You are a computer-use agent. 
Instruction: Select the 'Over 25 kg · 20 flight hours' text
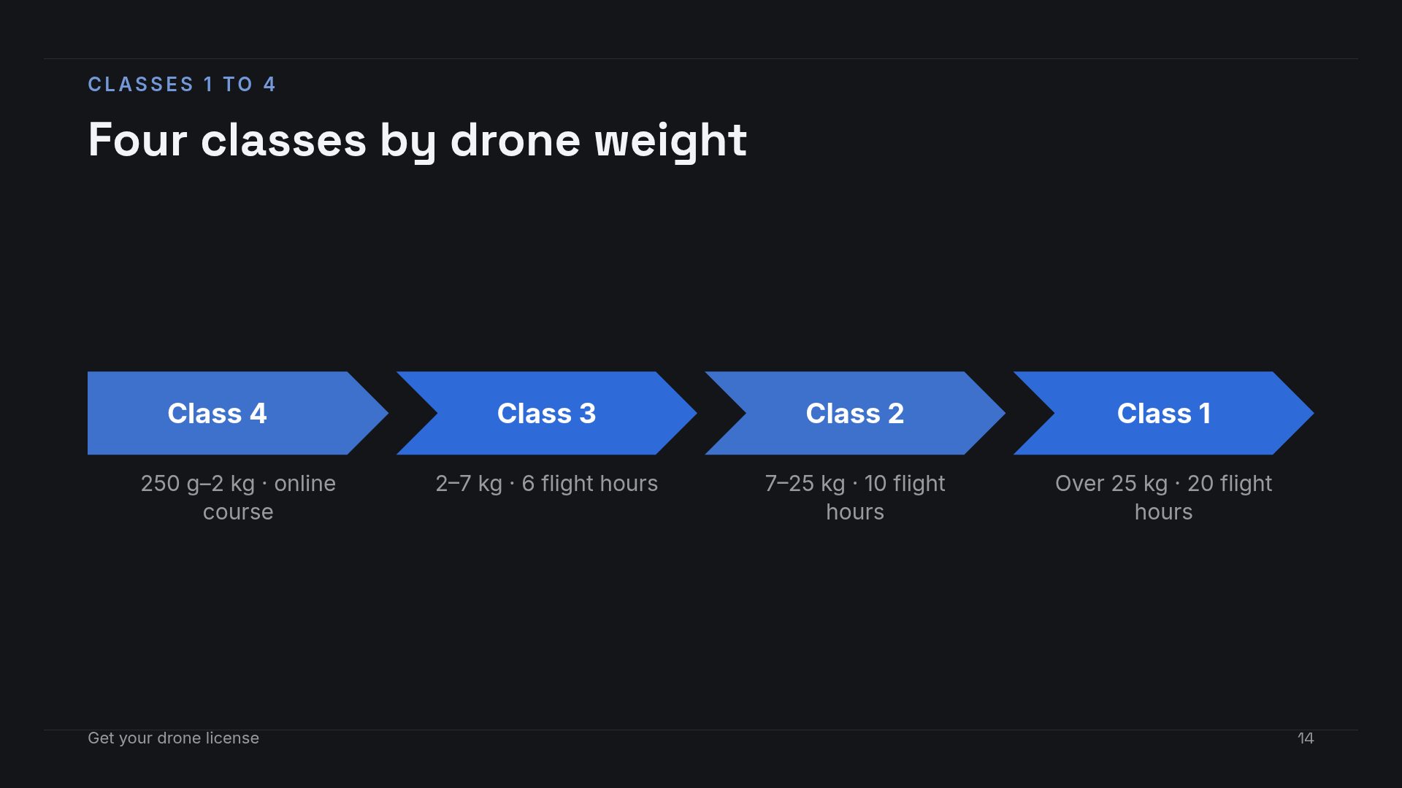(x=1163, y=498)
